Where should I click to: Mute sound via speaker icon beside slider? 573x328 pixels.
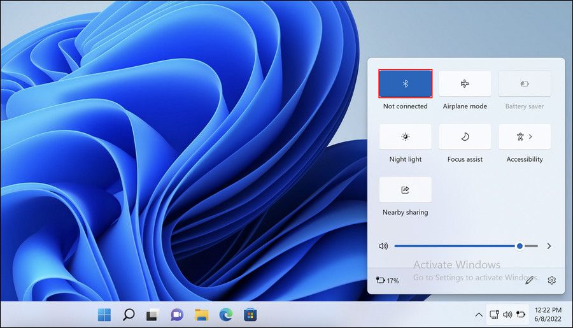pyautogui.click(x=383, y=246)
